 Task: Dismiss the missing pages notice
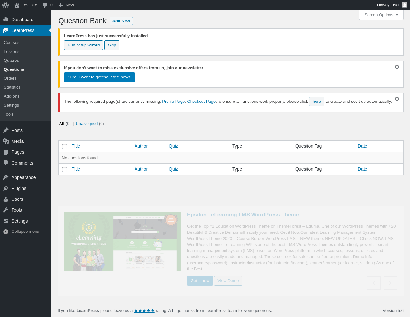tap(397, 99)
